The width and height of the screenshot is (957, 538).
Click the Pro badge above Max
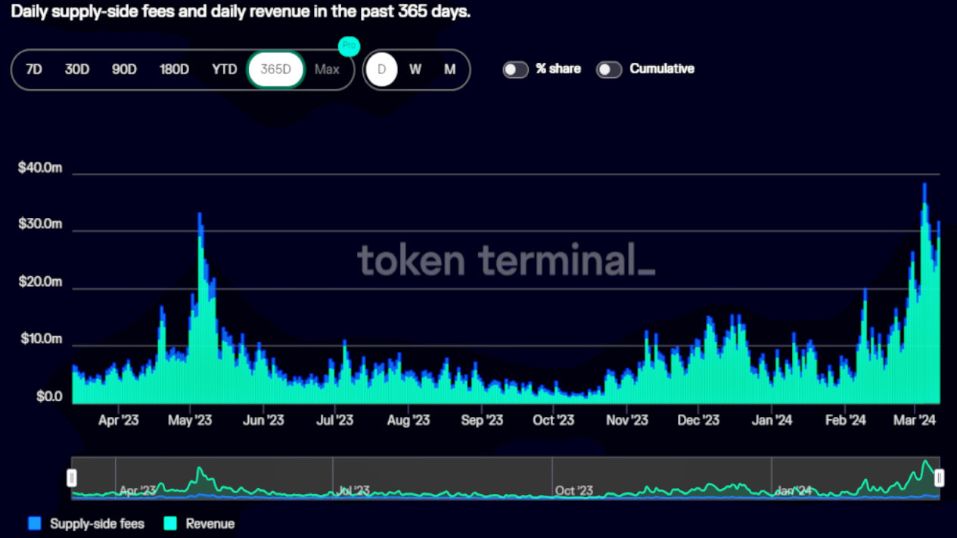(349, 45)
